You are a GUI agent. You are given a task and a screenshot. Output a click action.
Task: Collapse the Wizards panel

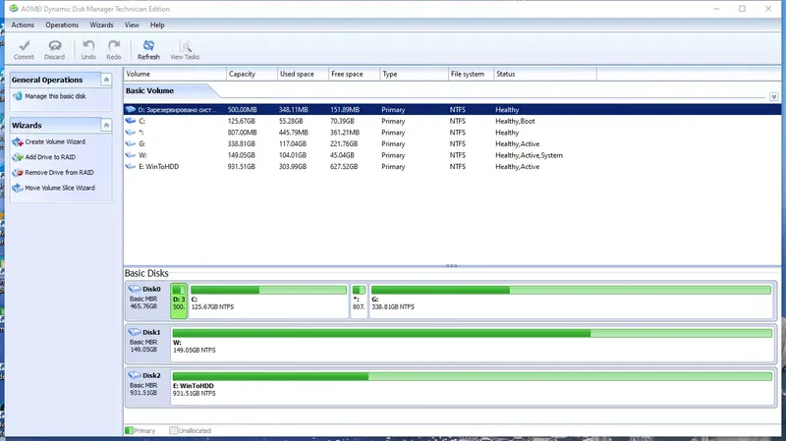tap(106, 126)
